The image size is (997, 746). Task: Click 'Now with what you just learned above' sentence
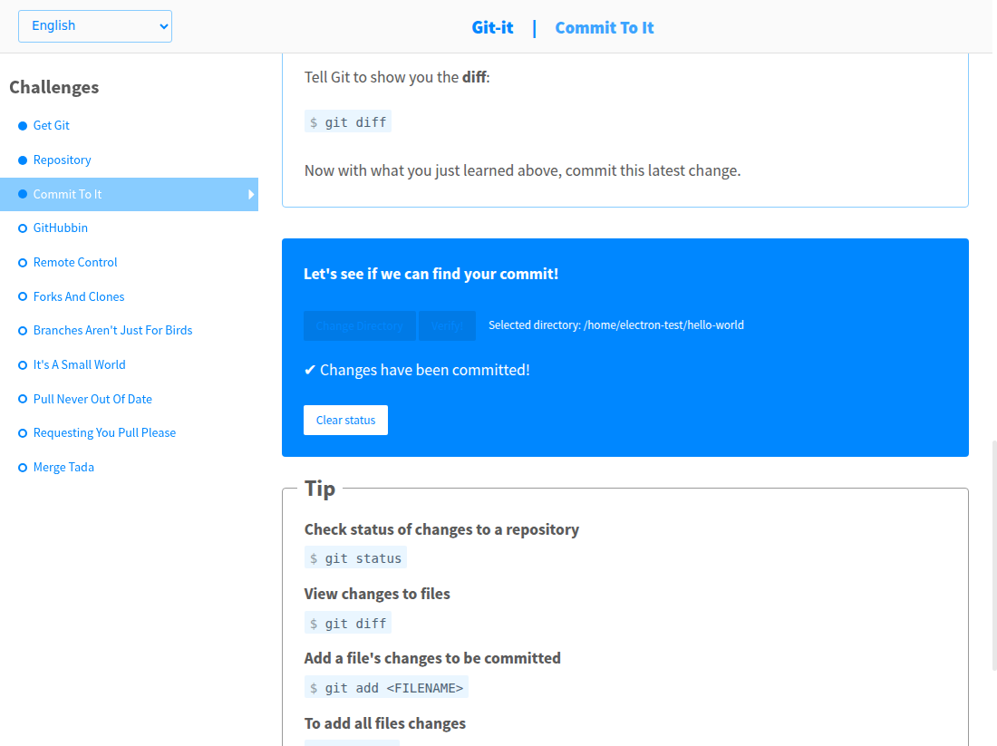[x=522, y=171]
